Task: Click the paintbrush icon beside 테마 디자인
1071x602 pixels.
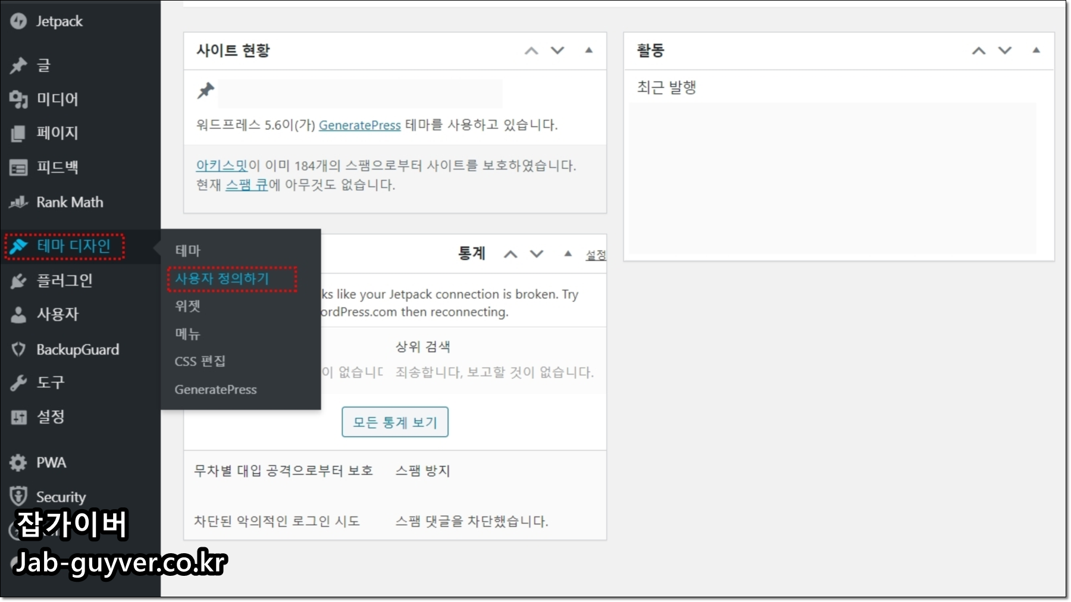Action: (18, 246)
